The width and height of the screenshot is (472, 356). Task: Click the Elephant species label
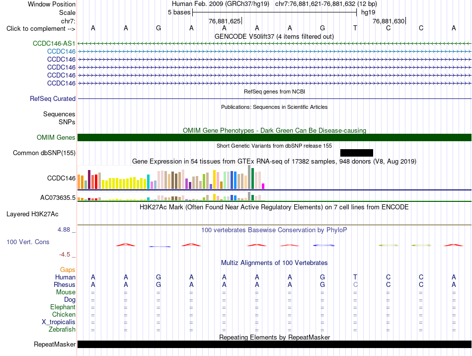point(63,307)
